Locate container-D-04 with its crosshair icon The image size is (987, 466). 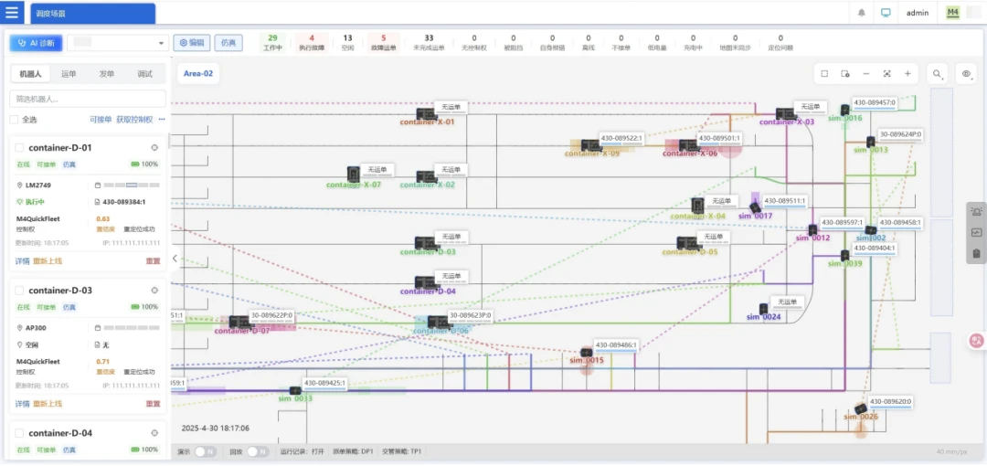coord(154,433)
